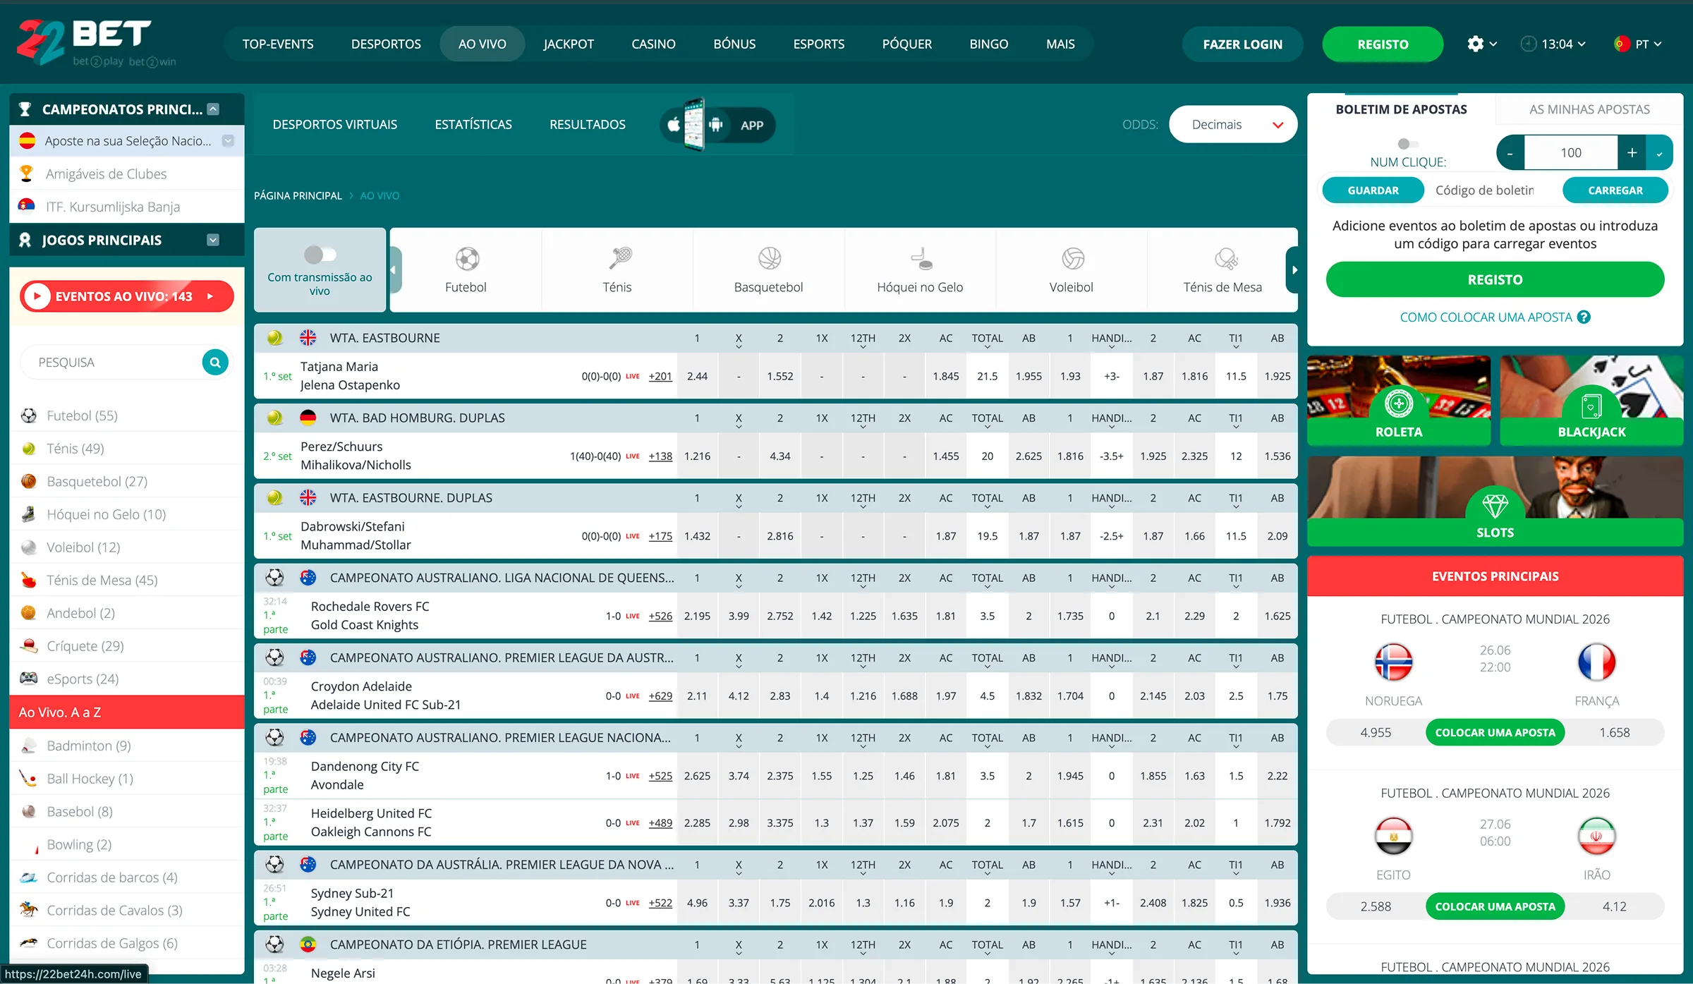Image resolution: width=1693 pixels, height=984 pixels.
Task: Open the Blackjack casino tile
Action: click(x=1591, y=400)
